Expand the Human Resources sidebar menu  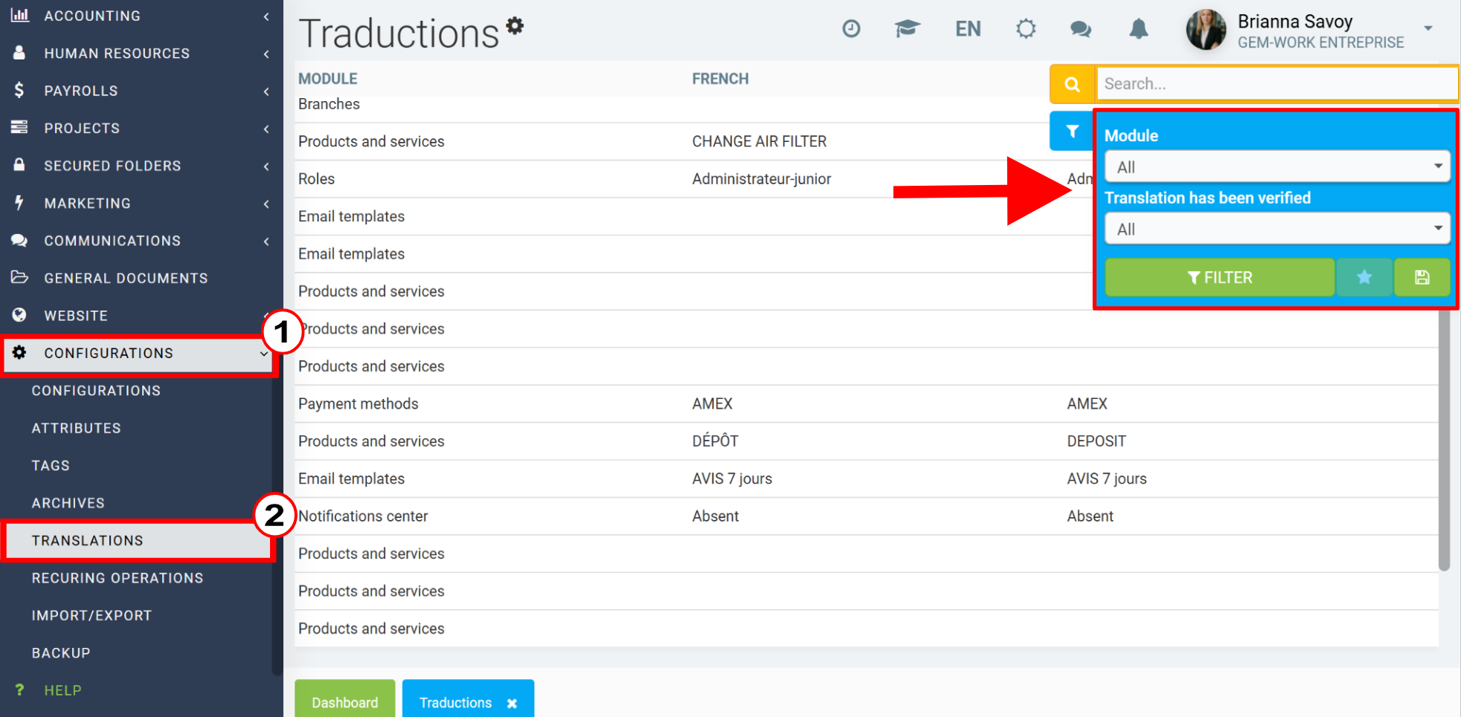tap(141, 53)
